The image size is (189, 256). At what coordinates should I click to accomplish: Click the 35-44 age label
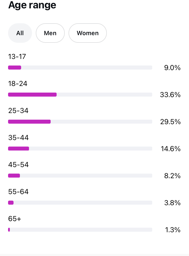pyautogui.click(x=18, y=138)
